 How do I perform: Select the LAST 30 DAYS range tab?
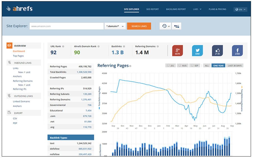(235, 65)
